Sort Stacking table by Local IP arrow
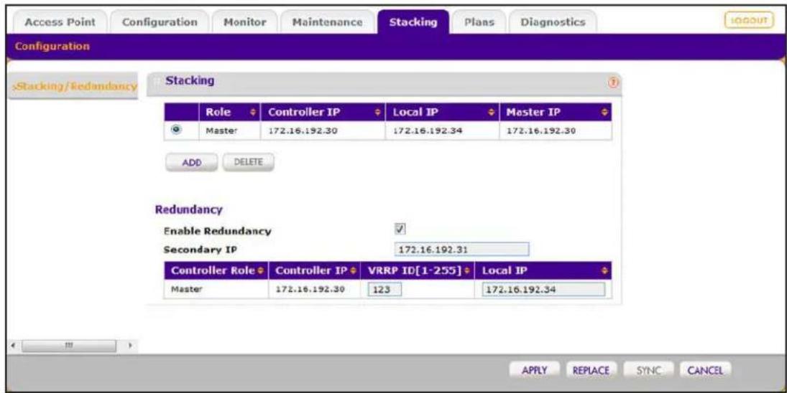The image size is (787, 393). pos(492,113)
